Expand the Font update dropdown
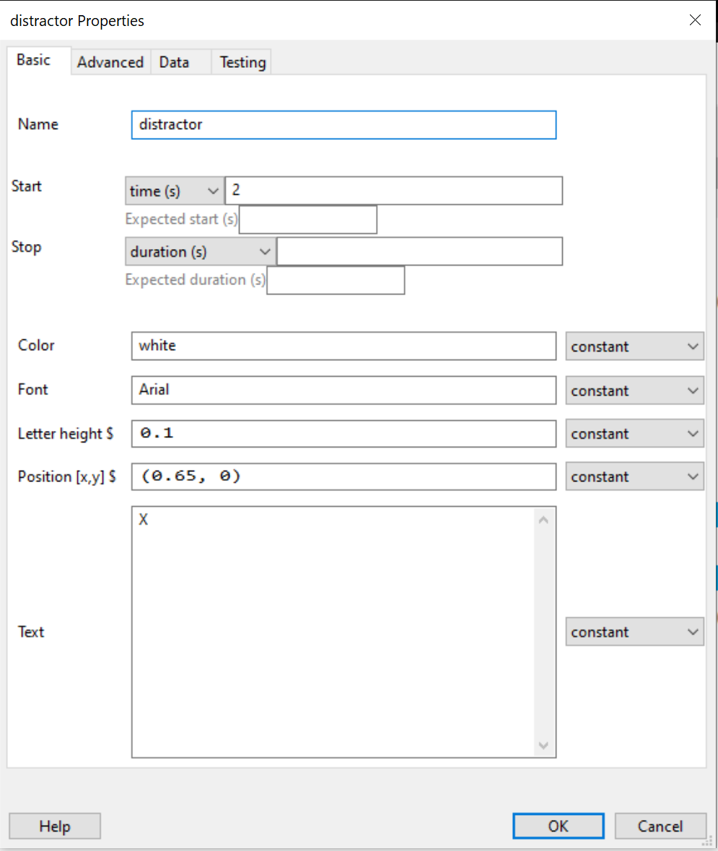Viewport: 718px width, 851px height. click(x=634, y=390)
